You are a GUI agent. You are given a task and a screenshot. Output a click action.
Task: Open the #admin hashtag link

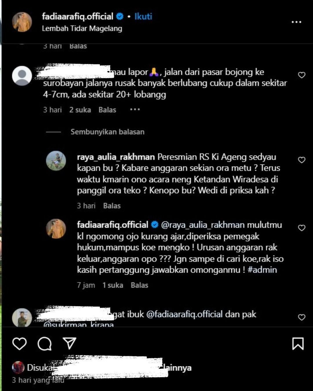(x=262, y=270)
